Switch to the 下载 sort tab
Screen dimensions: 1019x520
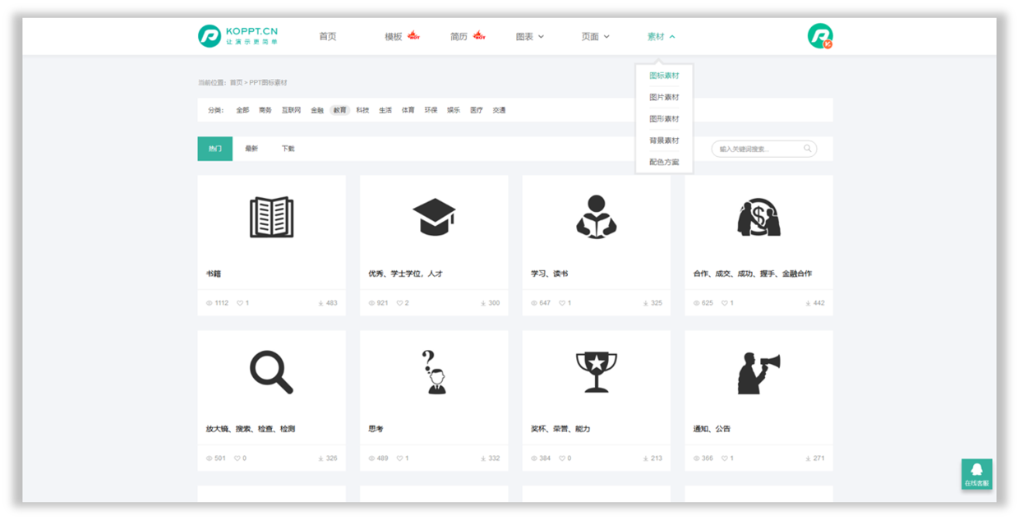[288, 149]
